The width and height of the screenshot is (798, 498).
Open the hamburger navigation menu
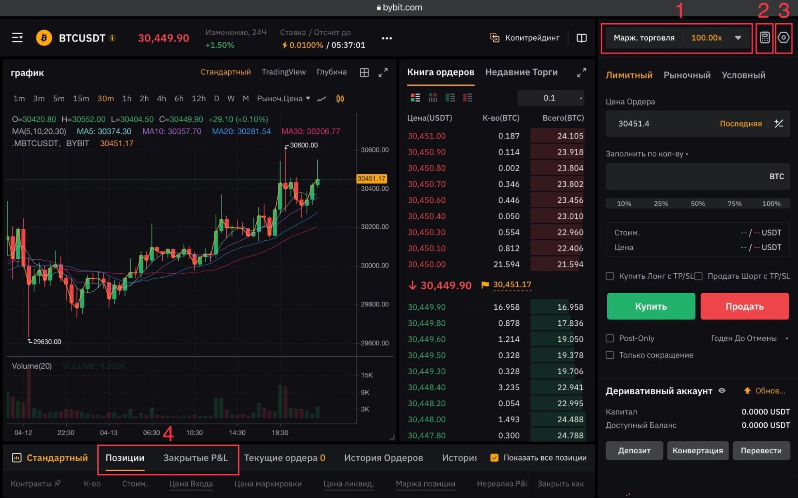17,38
